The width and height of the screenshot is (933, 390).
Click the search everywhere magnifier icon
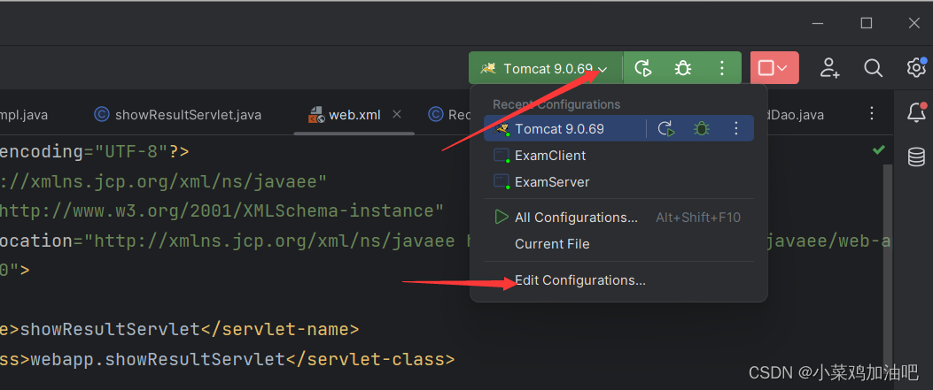pyautogui.click(x=873, y=68)
